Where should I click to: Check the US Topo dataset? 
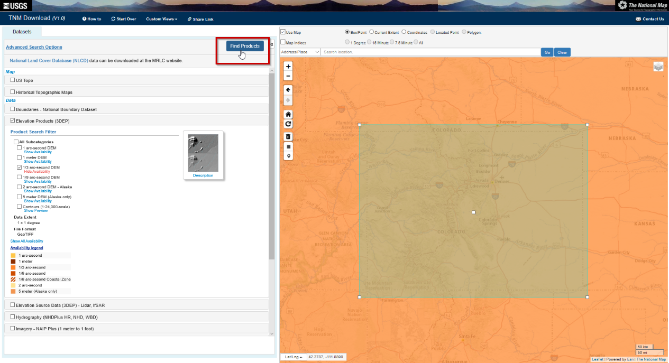[13, 80]
